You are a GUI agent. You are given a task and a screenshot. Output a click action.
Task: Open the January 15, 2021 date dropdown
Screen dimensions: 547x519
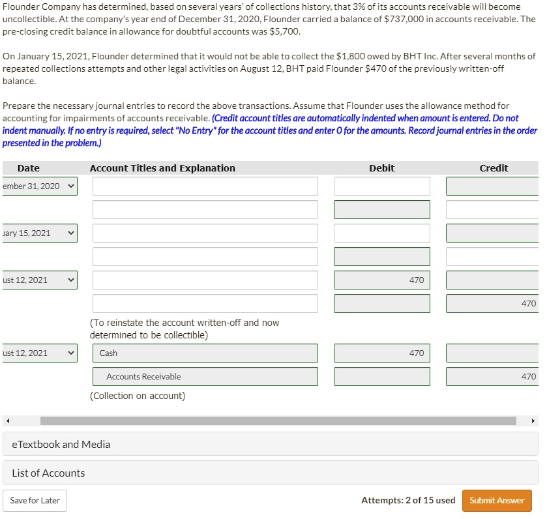40,233
